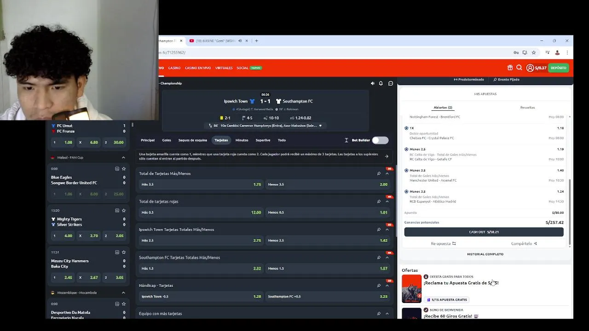Open HISTORIAL COMPLETO link
Screen dimensions: 589x331
coord(485,254)
